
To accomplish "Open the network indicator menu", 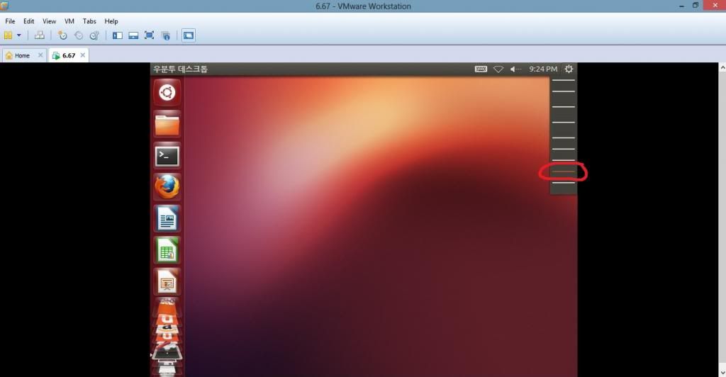I will [498, 69].
